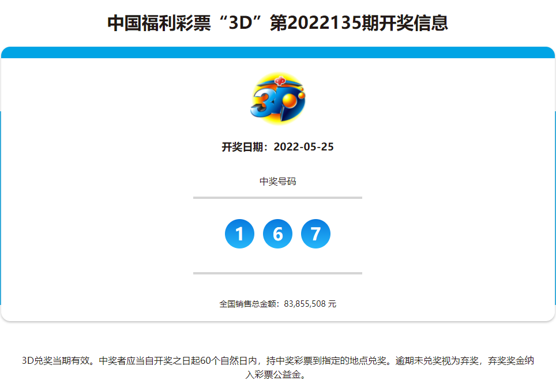Click the 入彩票公益金 line of the notice
Viewport: 556px width, 388px height.
[277, 375]
